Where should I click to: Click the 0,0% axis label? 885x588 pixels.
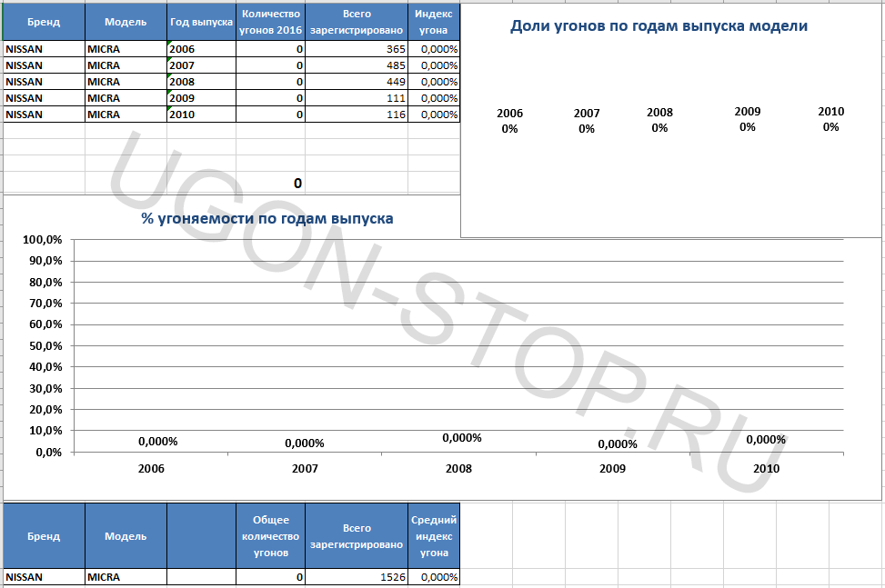pyautogui.click(x=48, y=453)
